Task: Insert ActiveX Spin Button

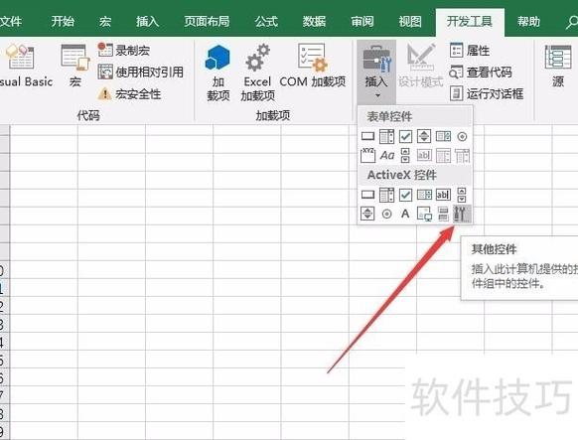Action: point(367,214)
